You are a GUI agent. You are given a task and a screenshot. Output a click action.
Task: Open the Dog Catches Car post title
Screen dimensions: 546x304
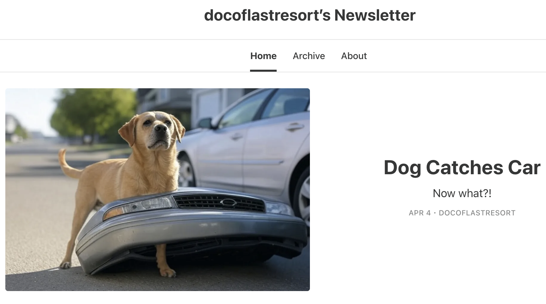click(462, 168)
